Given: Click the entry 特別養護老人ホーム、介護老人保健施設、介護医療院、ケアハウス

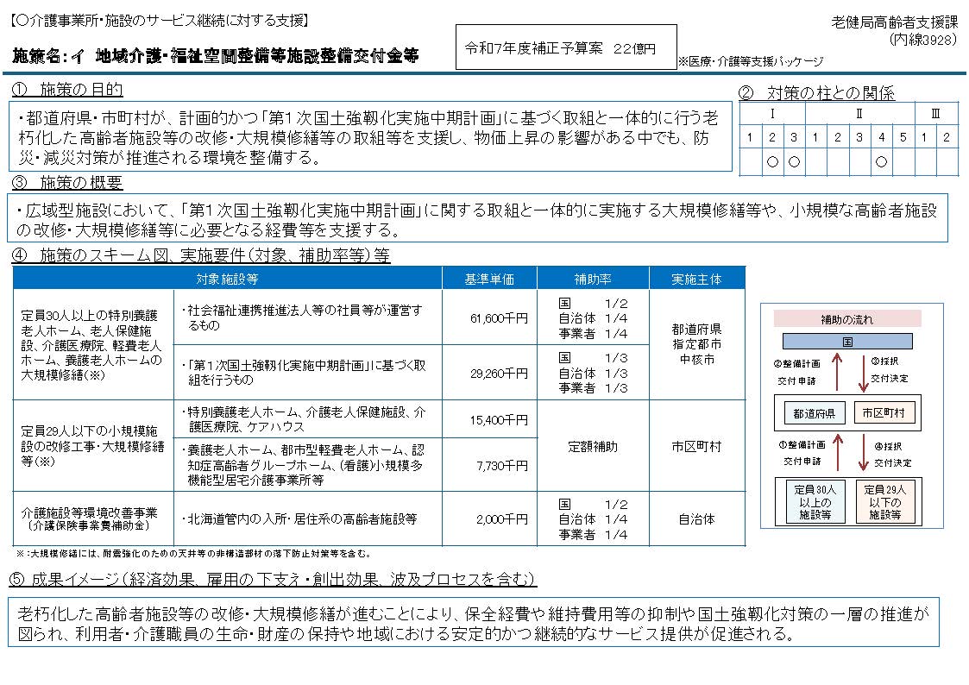Looking at the screenshot, I should coord(304,419).
